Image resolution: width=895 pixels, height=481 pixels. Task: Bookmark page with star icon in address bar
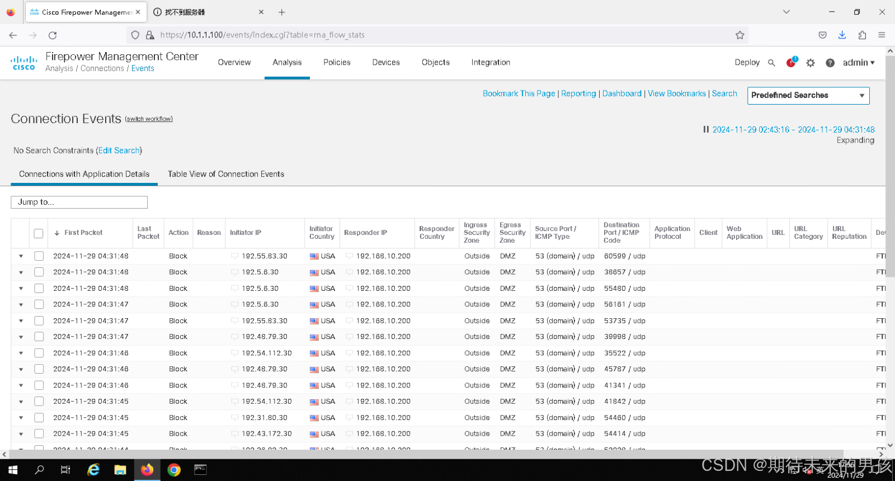pyautogui.click(x=739, y=35)
